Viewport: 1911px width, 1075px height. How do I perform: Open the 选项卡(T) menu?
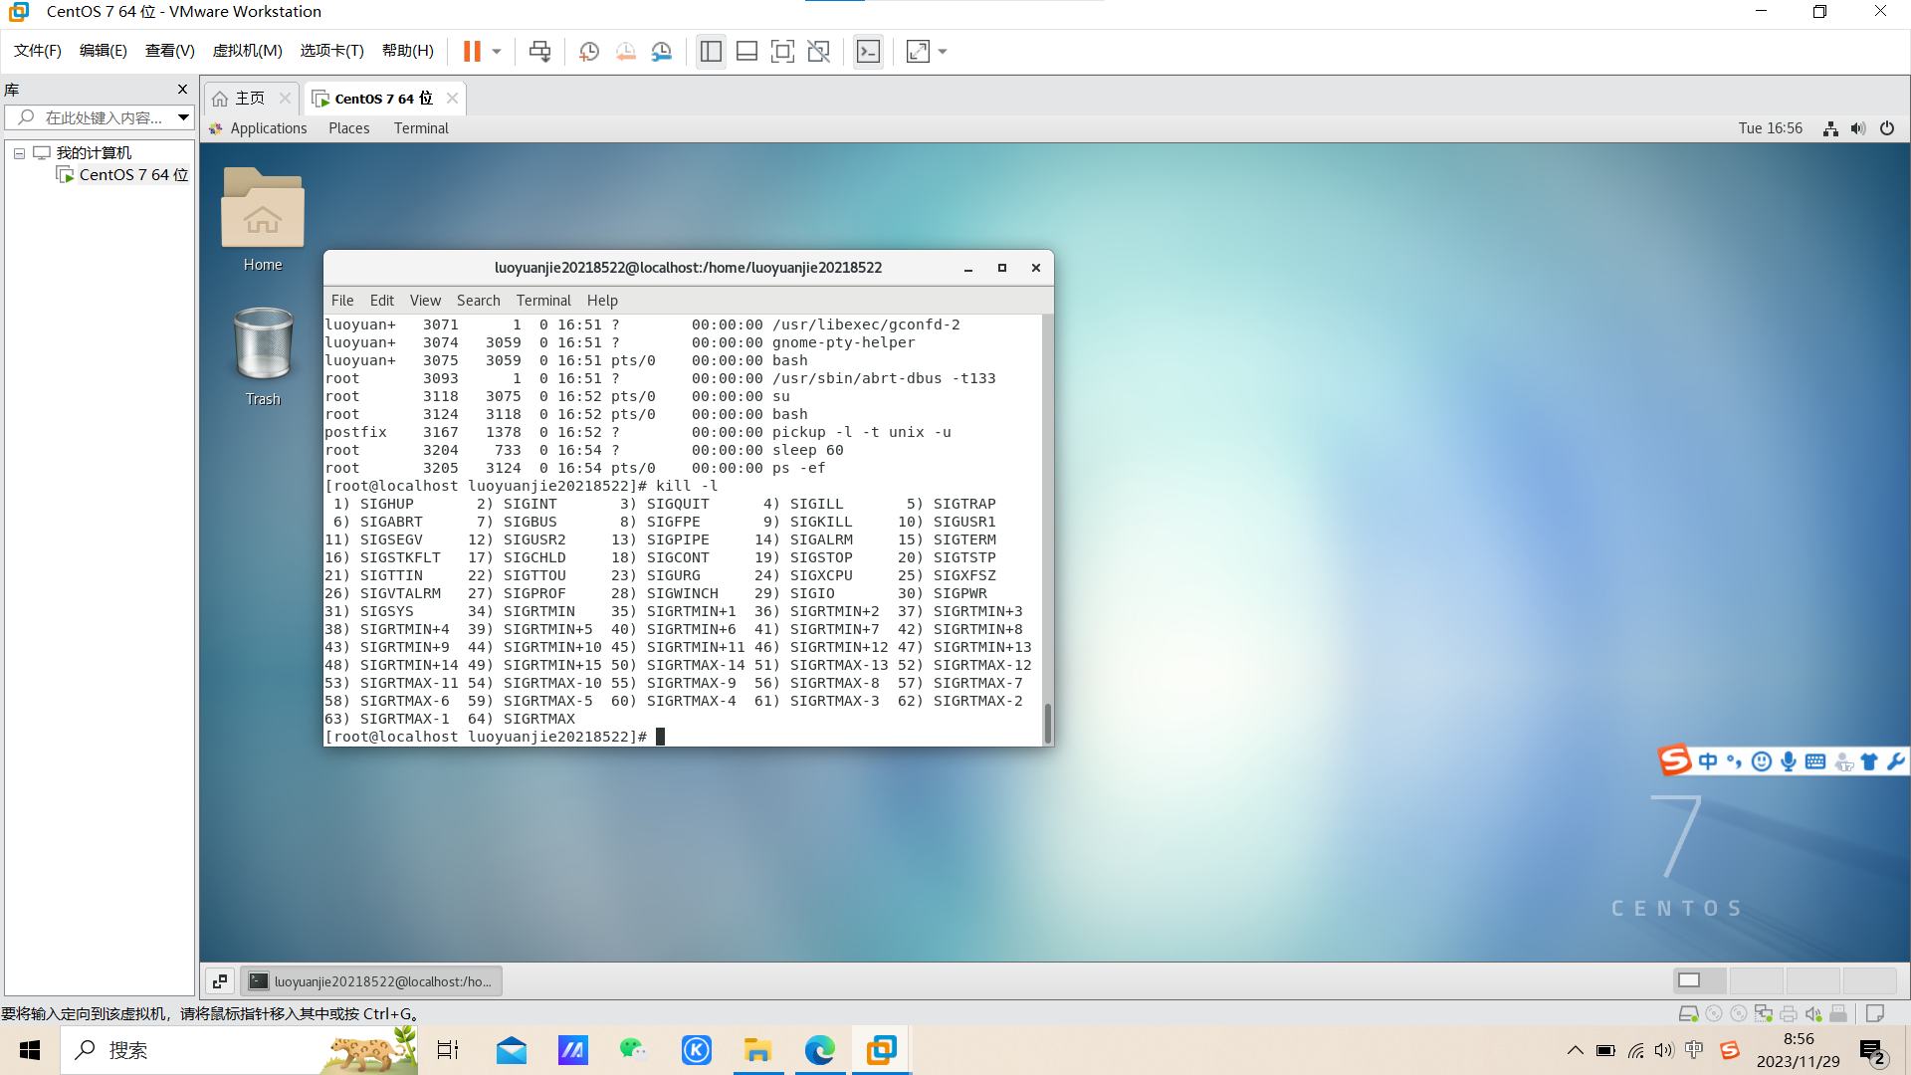coord(332,51)
